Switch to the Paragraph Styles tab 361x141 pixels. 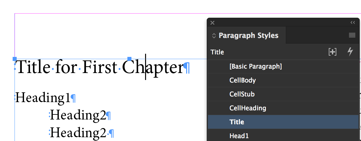pos(248,35)
